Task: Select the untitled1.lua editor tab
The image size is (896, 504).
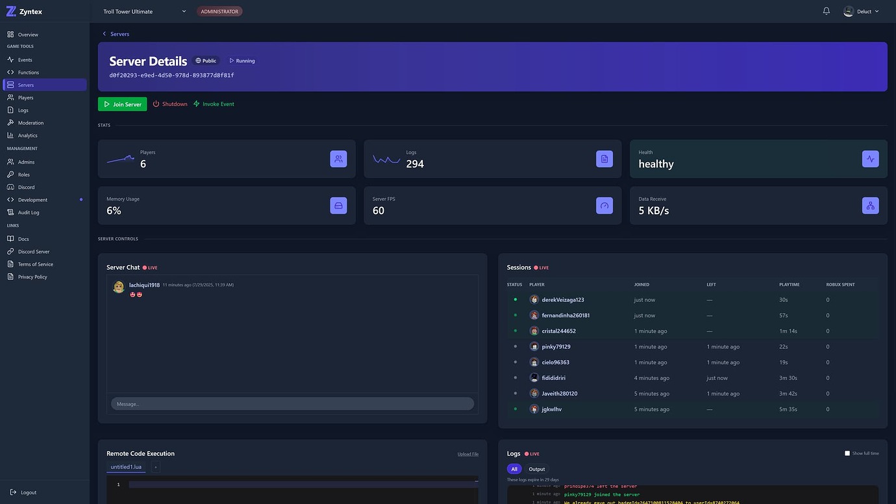Action: (126, 467)
